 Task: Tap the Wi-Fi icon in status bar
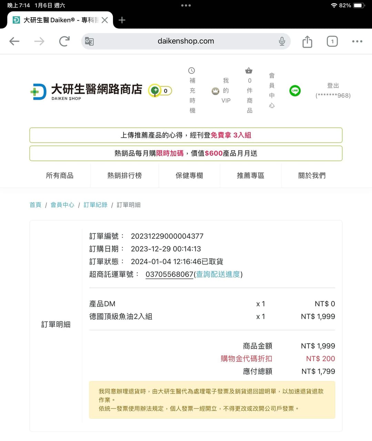pos(334,6)
